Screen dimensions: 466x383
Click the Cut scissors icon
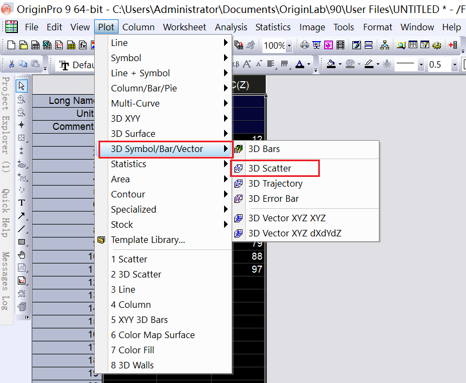(x=11, y=64)
